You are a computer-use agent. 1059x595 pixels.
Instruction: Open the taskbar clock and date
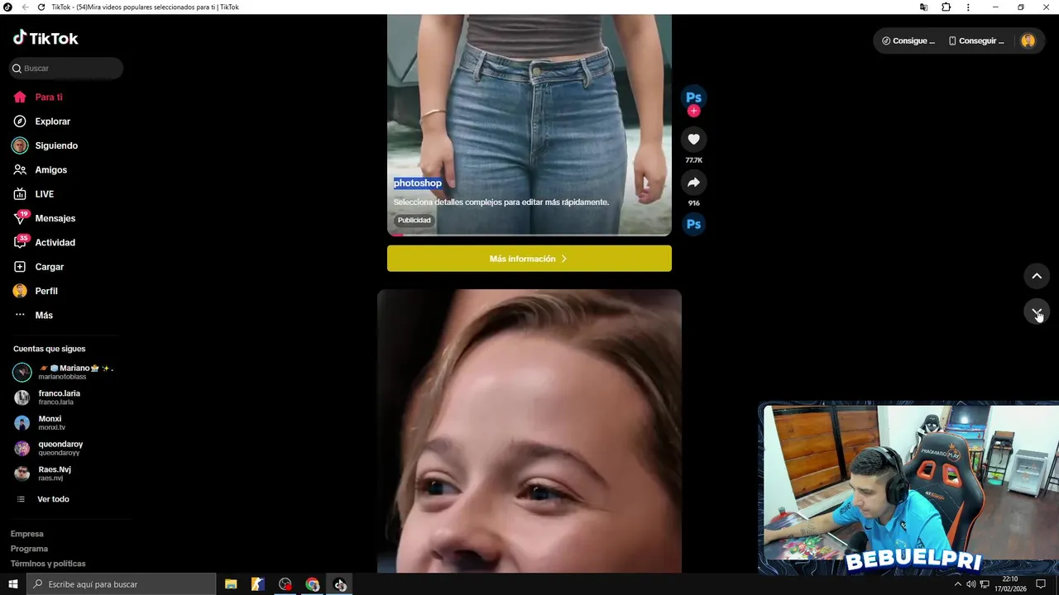coord(1010,584)
